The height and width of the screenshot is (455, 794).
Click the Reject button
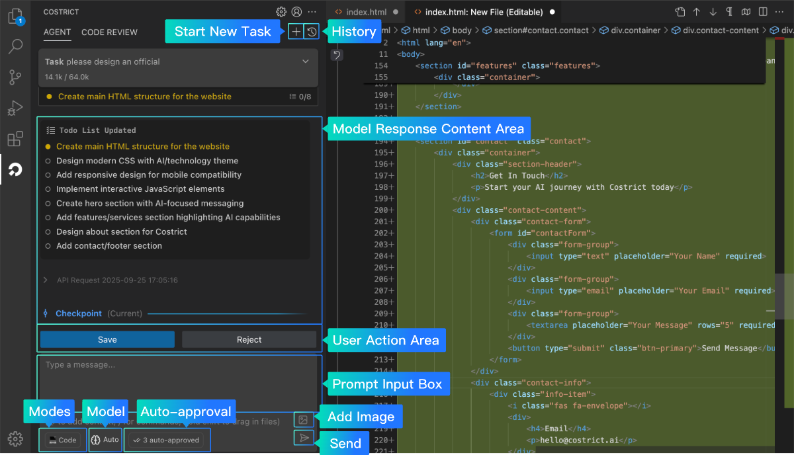pyautogui.click(x=249, y=339)
